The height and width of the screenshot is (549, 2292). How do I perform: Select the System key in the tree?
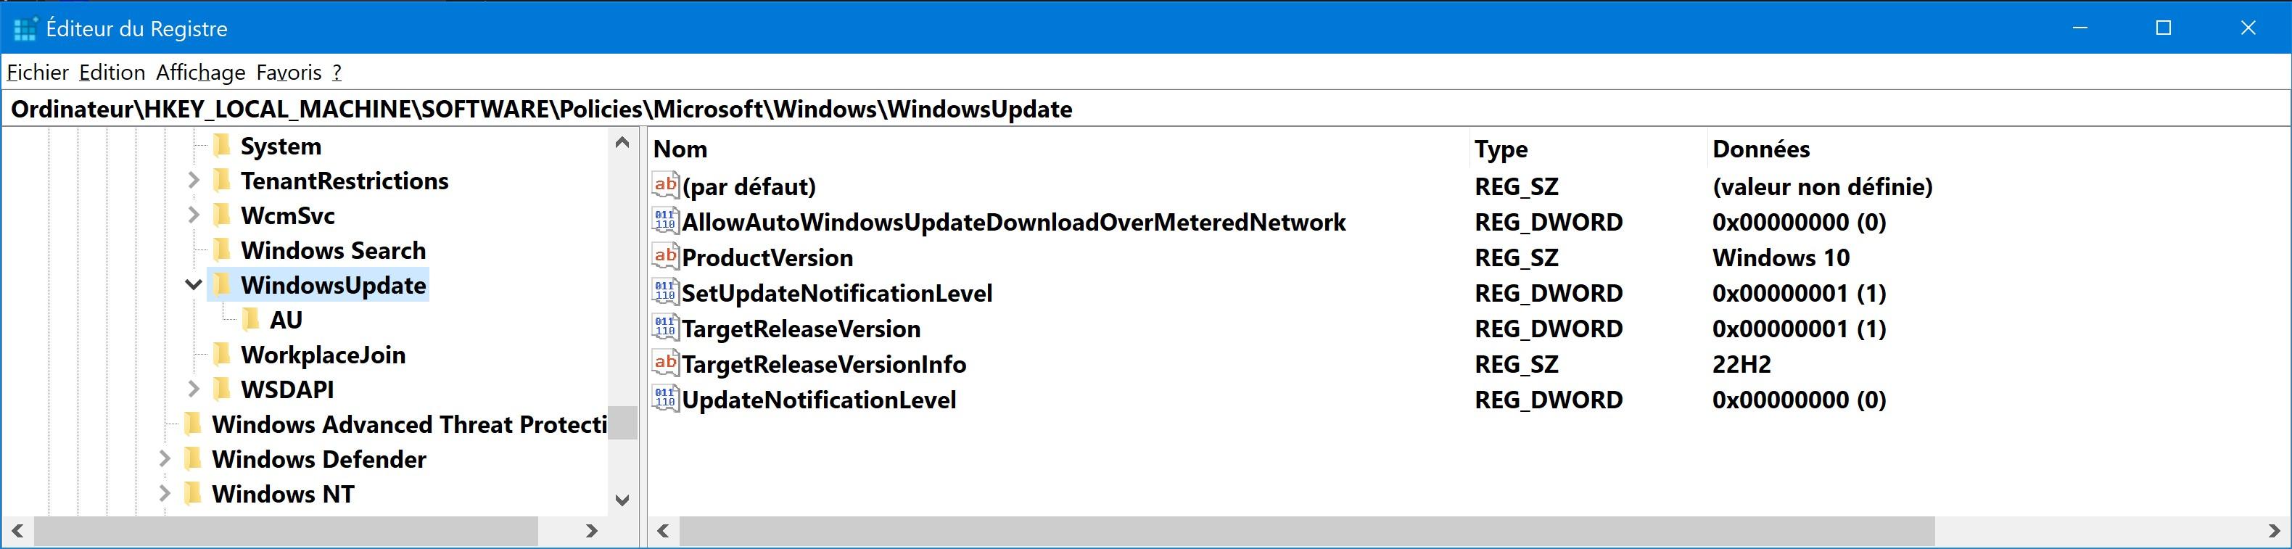(x=281, y=146)
